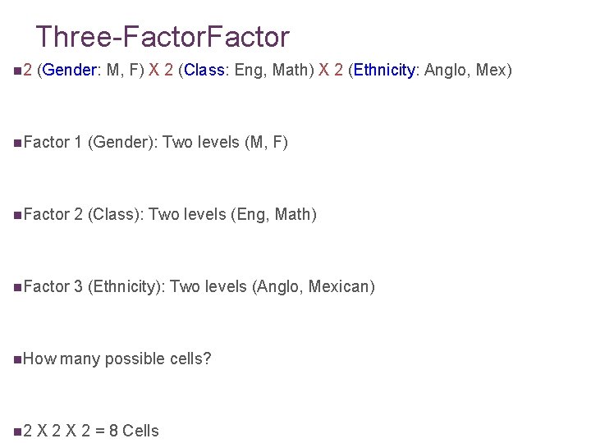The image size is (591, 443).
Task: Select the blue word "Class" in the top line
Action: 205,71
